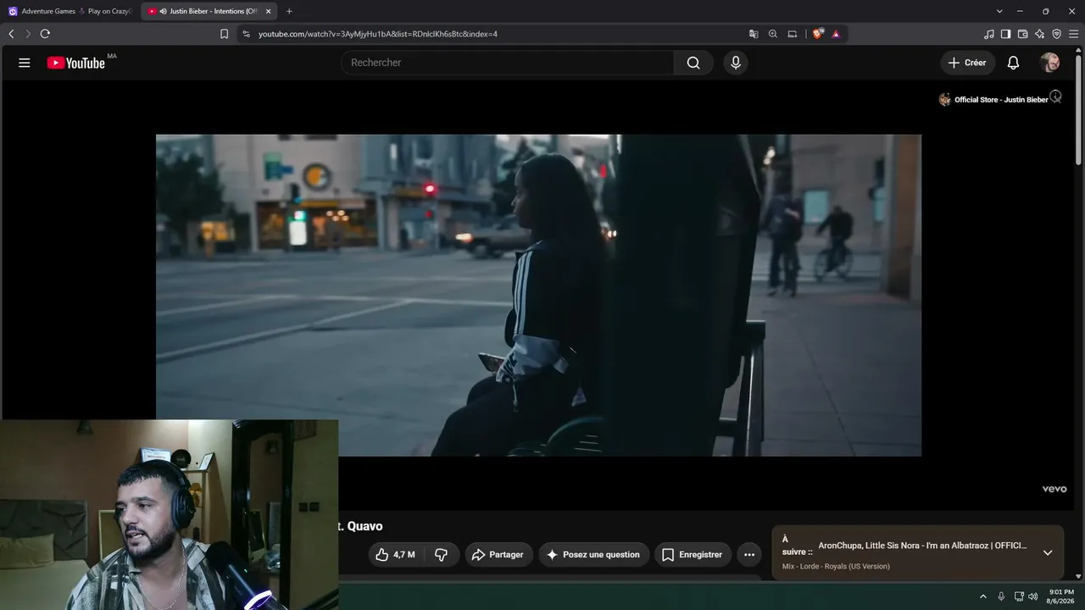Open a new browser tab
This screenshot has width=1085, height=610.
coord(289,11)
